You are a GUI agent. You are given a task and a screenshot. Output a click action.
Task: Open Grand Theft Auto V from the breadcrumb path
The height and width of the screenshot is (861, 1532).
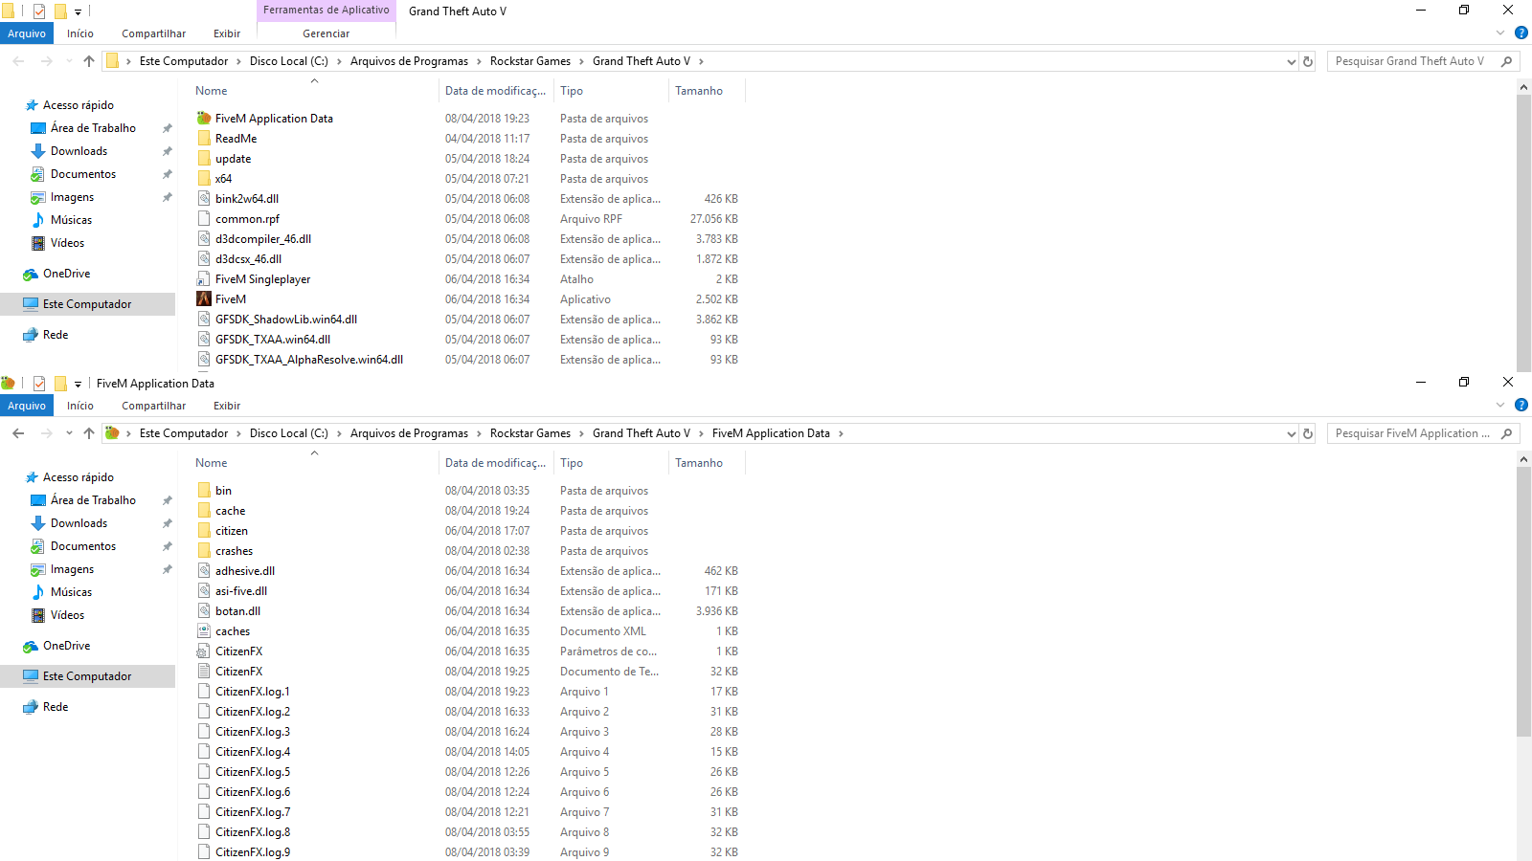coord(640,60)
